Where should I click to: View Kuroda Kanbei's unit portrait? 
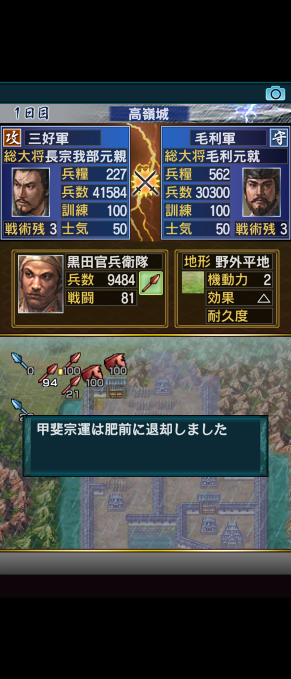click(x=41, y=283)
